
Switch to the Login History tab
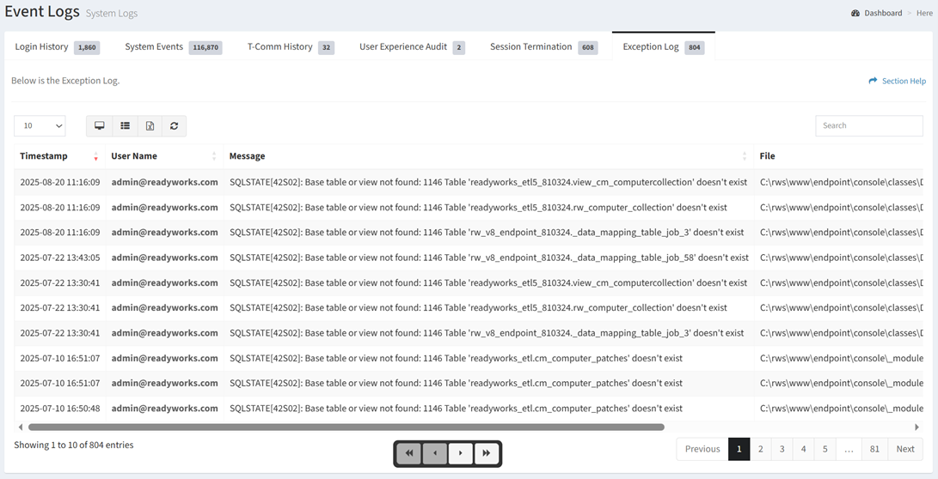[x=58, y=46]
